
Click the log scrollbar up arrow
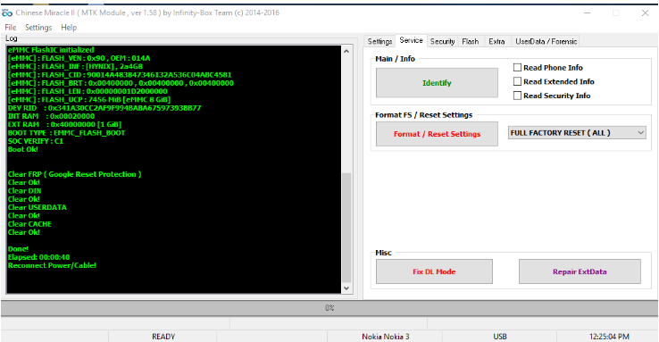click(346, 51)
